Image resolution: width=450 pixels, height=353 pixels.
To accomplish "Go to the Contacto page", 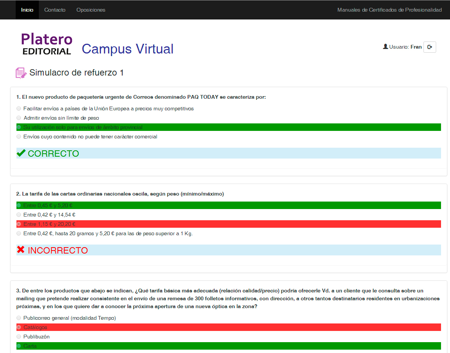I will tap(55, 10).
